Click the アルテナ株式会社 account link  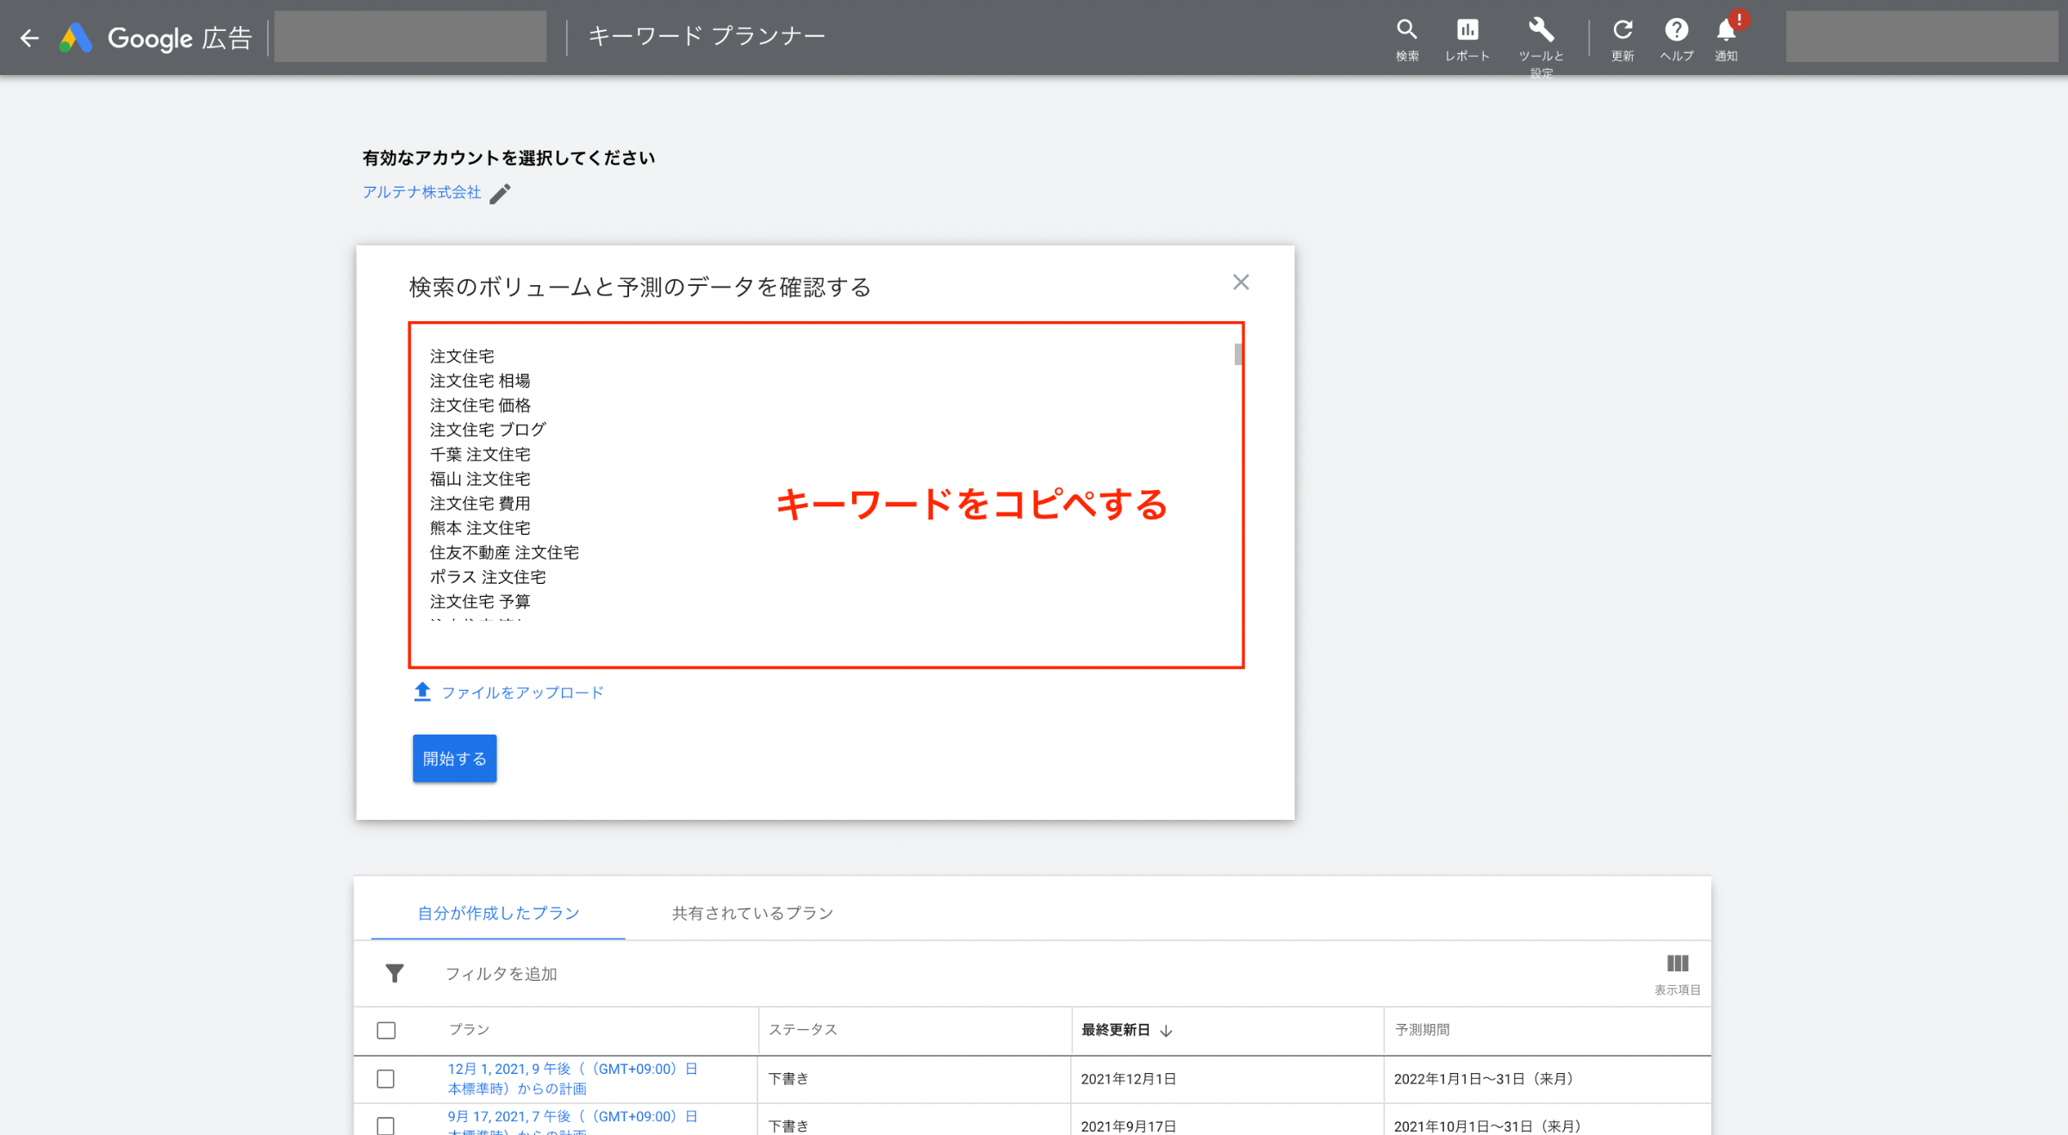pyautogui.click(x=421, y=192)
